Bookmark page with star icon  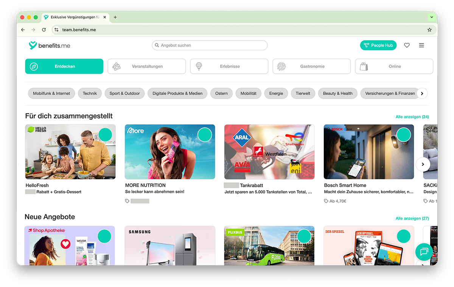coord(429,30)
